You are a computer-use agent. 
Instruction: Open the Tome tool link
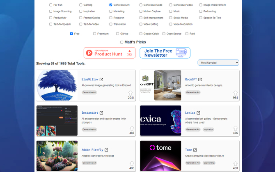188,150
